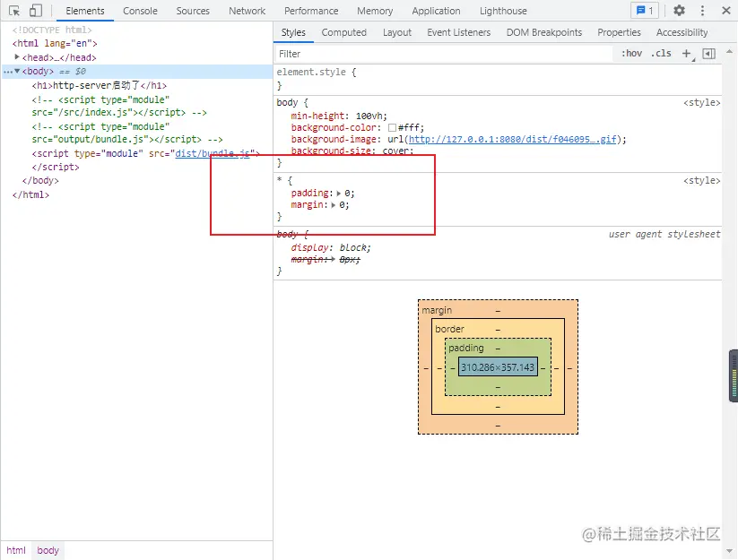The width and height of the screenshot is (738, 560).
Task: Add a new style rule with plus icon
Action: click(x=687, y=54)
